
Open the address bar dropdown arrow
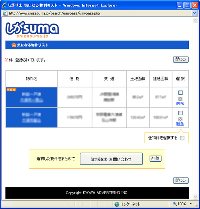coord(194,13)
